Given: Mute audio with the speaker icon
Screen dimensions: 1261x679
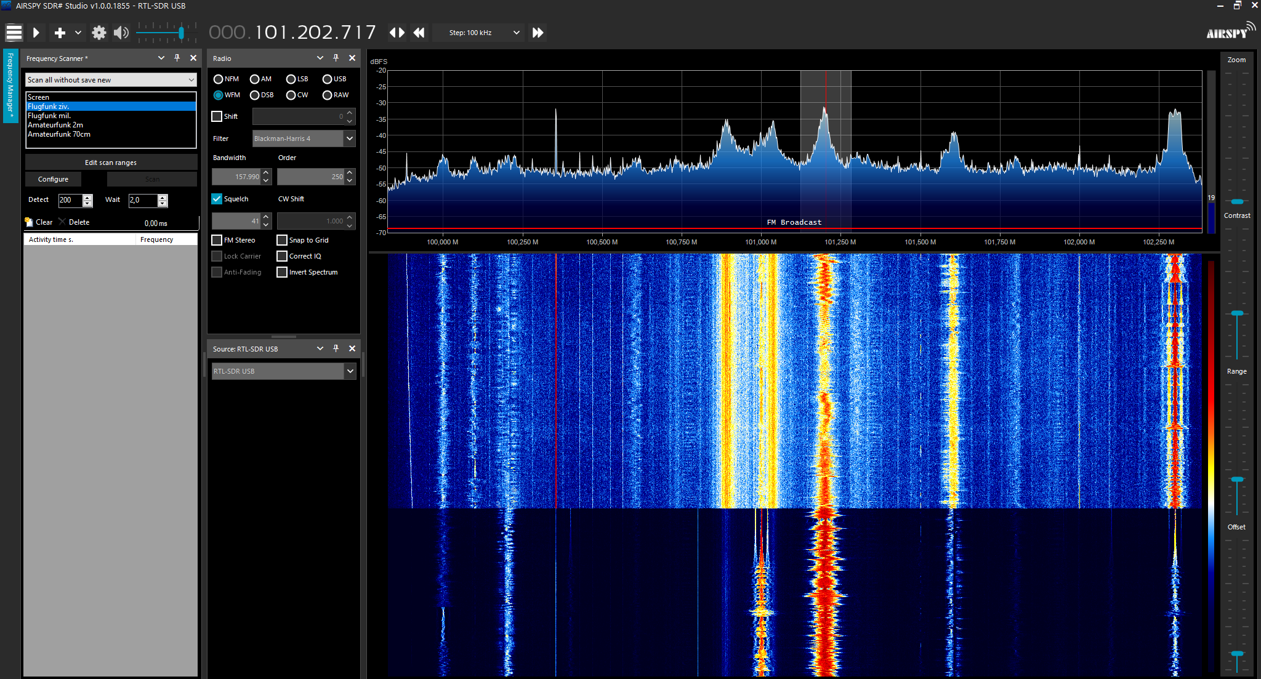Looking at the screenshot, I should (121, 33).
